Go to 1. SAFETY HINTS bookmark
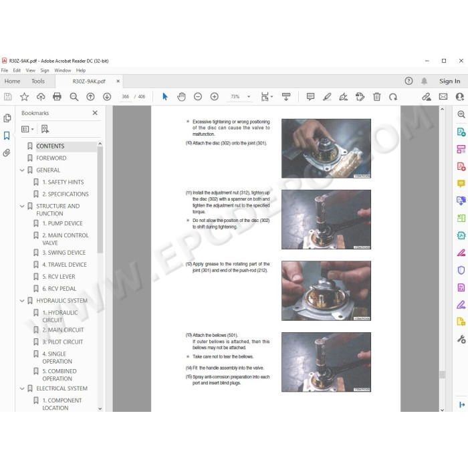 coord(63,182)
